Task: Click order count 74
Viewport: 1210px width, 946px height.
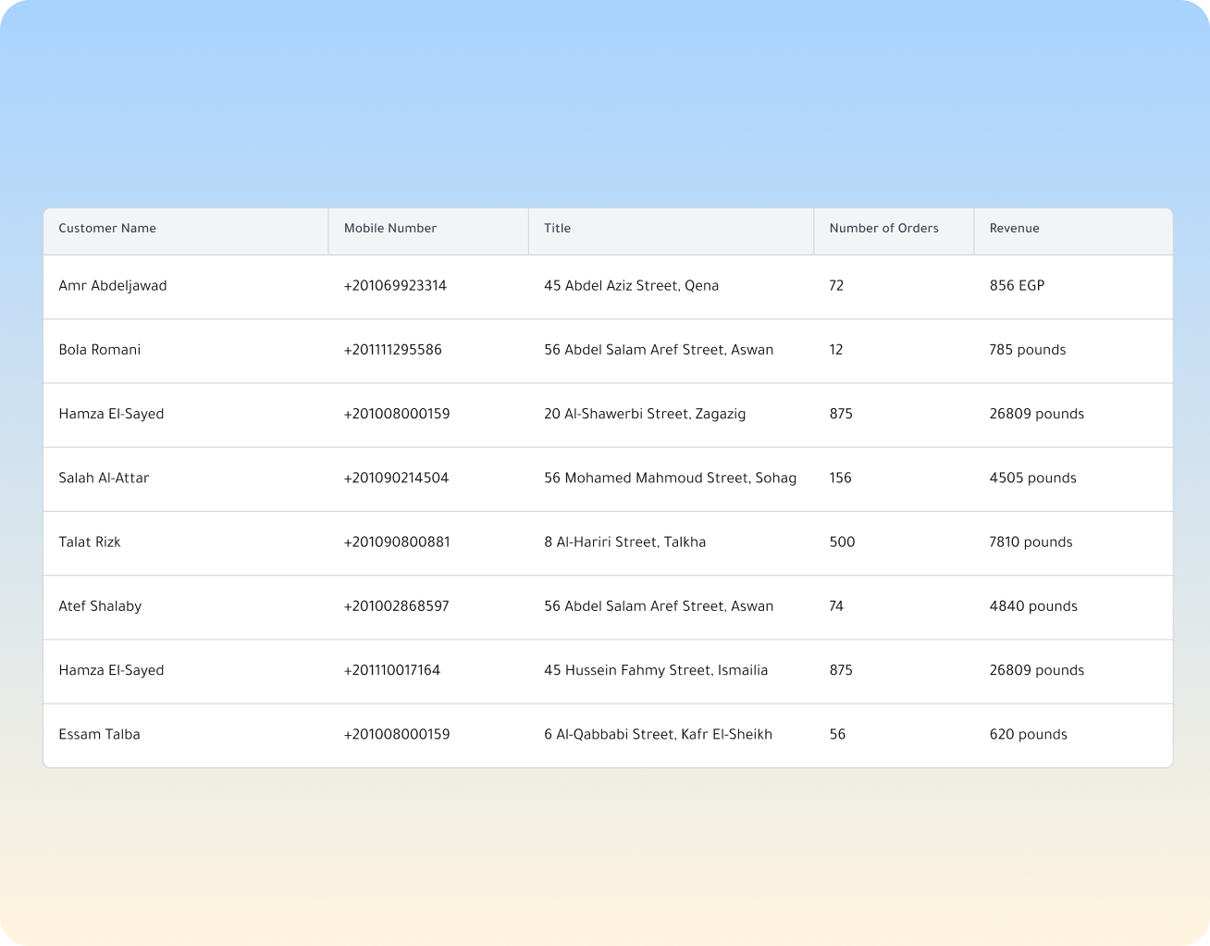Action: 836,606
